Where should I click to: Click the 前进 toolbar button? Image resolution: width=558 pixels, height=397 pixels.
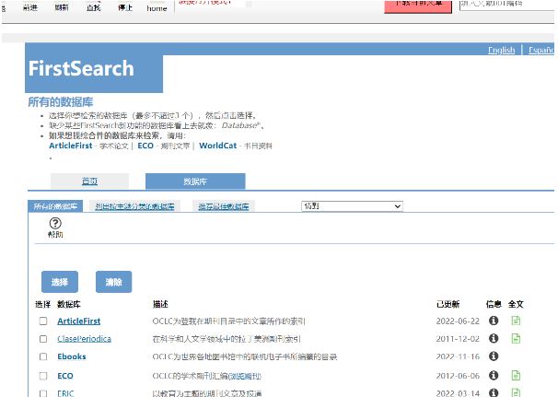(x=29, y=7)
